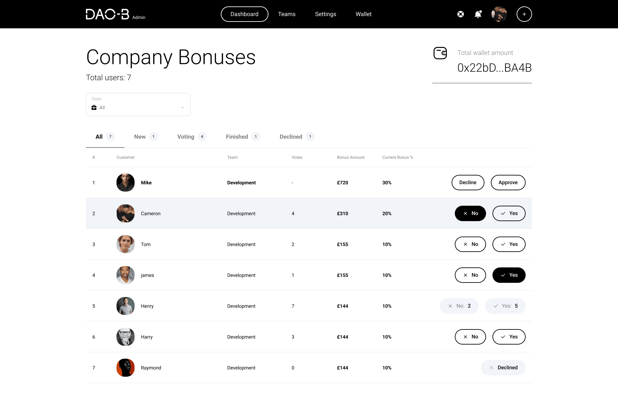Open the Team All selector
618x395 pixels.
click(138, 104)
